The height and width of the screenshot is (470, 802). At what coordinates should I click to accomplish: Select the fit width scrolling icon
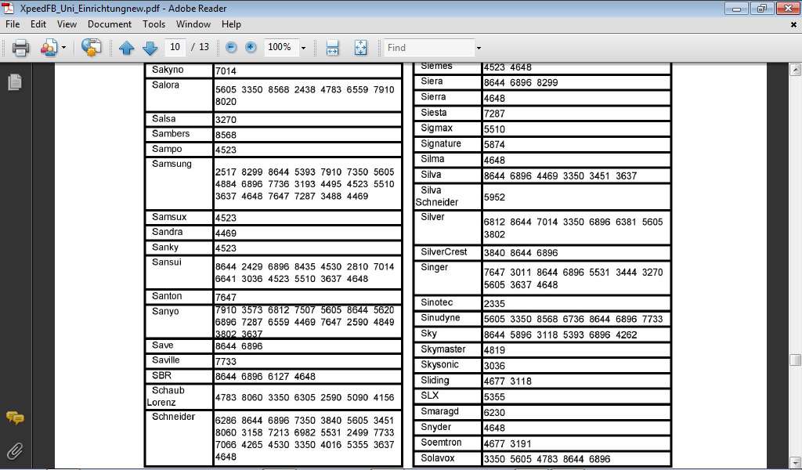coord(332,48)
